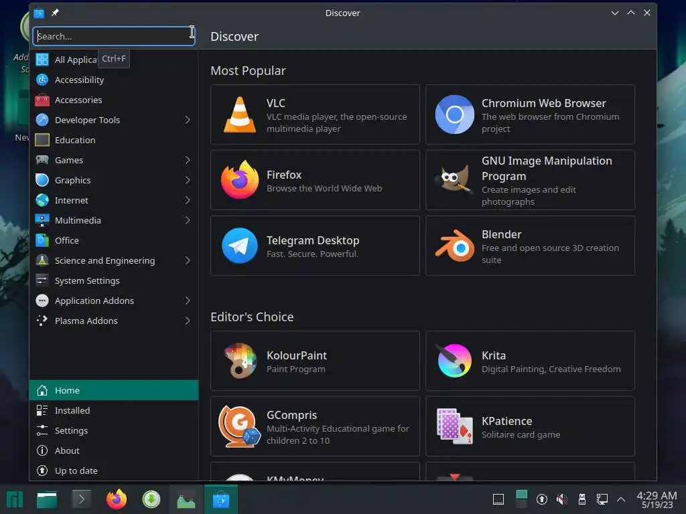The width and height of the screenshot is (686, 514).
Task: Click the KolourPaint title text
Action: 297,355
